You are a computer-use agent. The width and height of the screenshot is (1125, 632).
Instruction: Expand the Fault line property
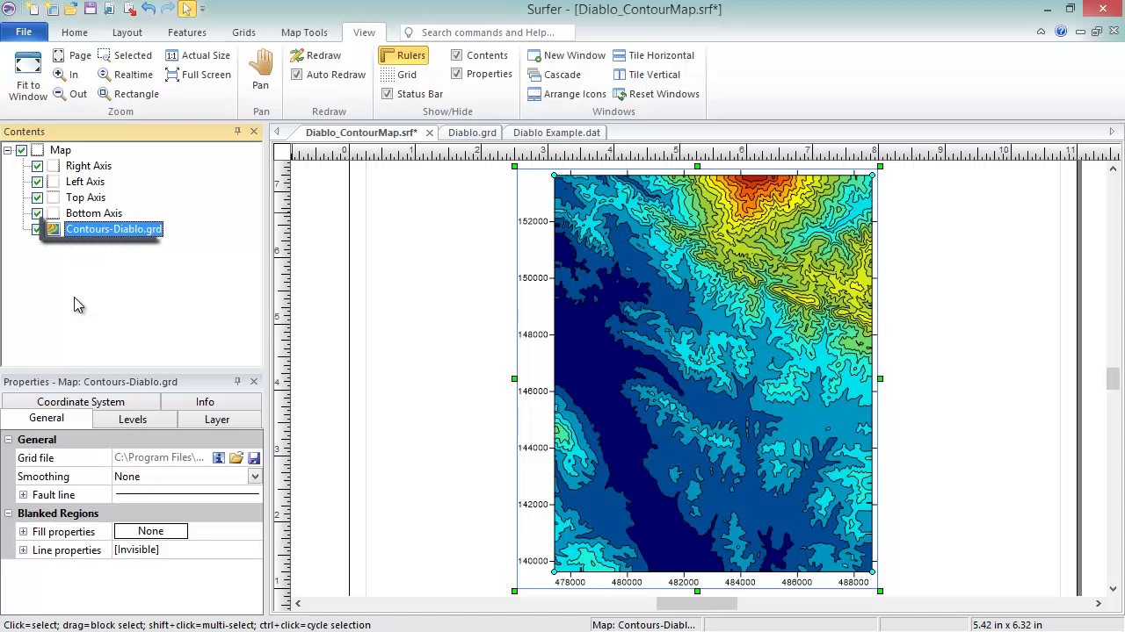24,495
